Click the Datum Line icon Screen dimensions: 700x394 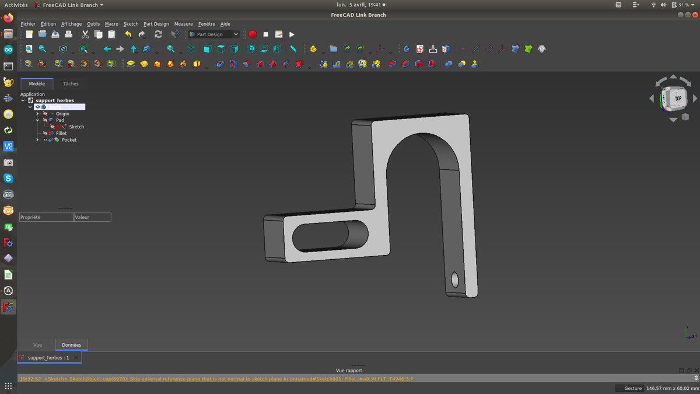[476, 49]
